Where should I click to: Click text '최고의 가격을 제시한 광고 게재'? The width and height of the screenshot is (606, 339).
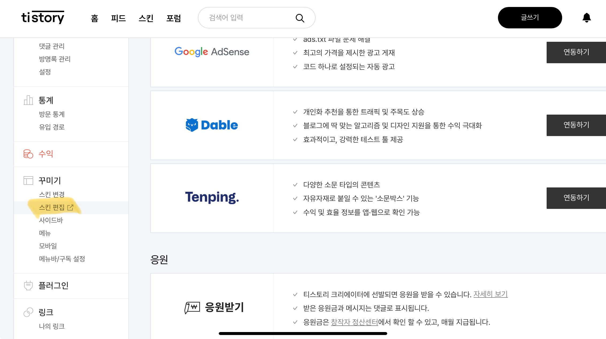pos(349,53)
